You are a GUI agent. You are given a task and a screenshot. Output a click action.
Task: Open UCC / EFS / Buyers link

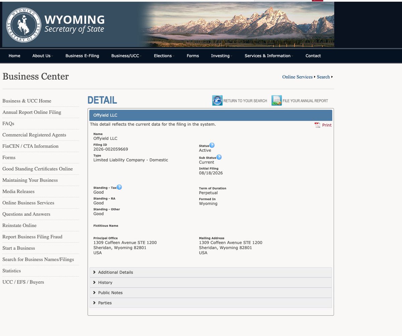pos(23,282)
